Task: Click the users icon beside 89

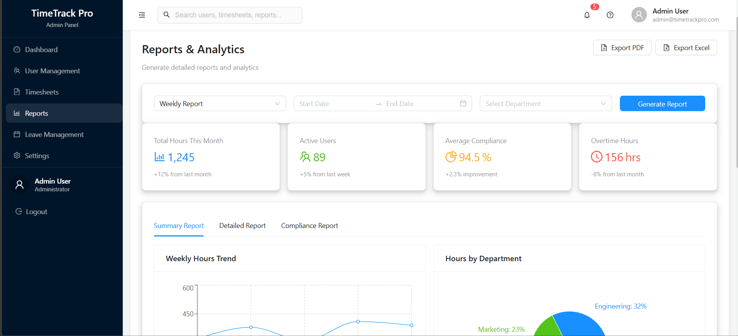Action: point(305,157)
